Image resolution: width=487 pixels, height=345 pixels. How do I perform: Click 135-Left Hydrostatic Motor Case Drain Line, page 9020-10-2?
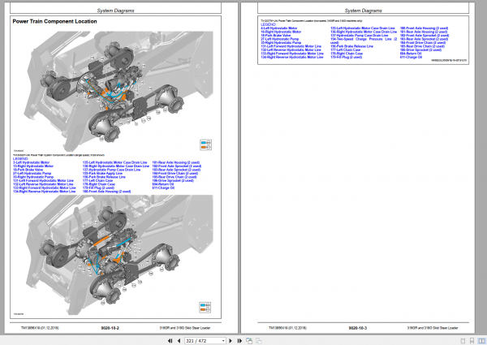115,162
